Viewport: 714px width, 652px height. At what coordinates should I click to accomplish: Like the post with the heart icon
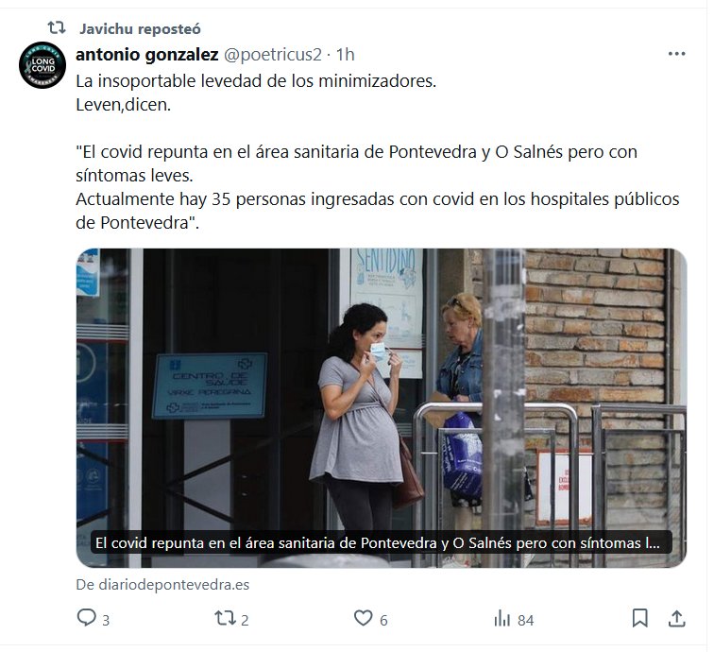click(x=363, y=618)
